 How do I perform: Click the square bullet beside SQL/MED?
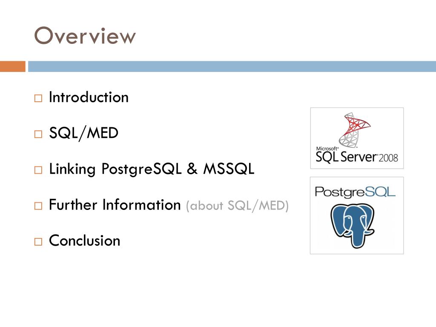pyautogui.click(x=38, y=134)
